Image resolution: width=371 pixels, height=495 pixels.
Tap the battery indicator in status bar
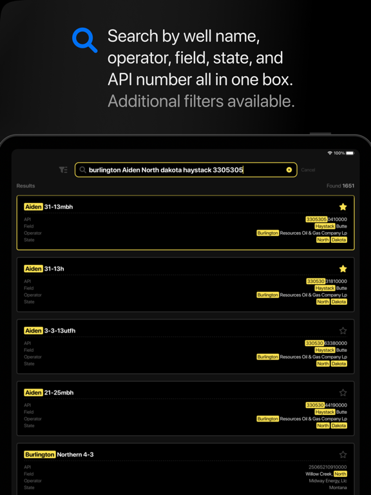coord(350,153)
